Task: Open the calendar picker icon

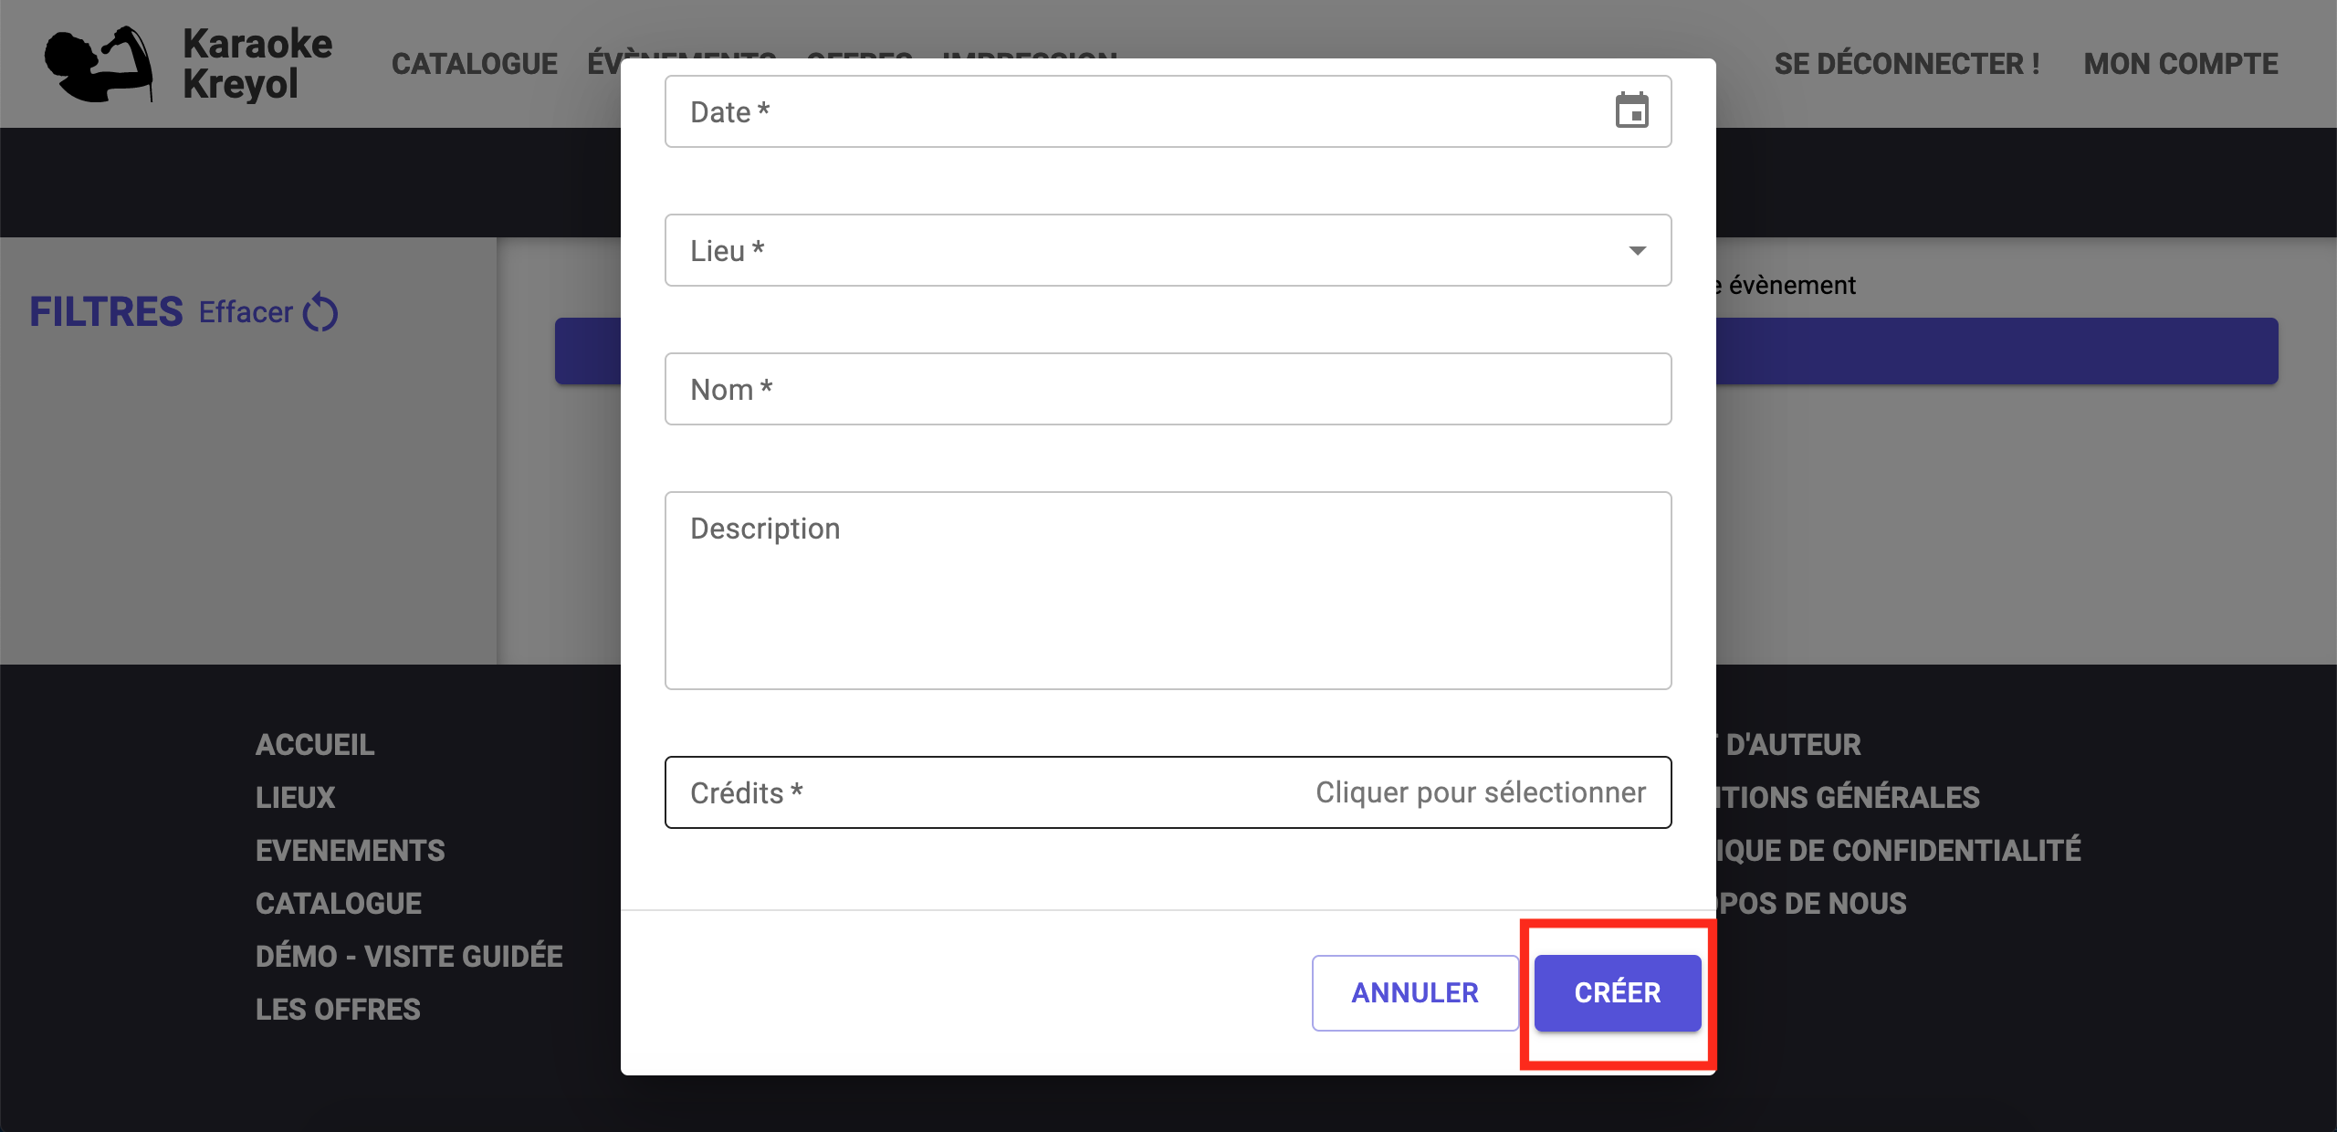Action: 1631,110
